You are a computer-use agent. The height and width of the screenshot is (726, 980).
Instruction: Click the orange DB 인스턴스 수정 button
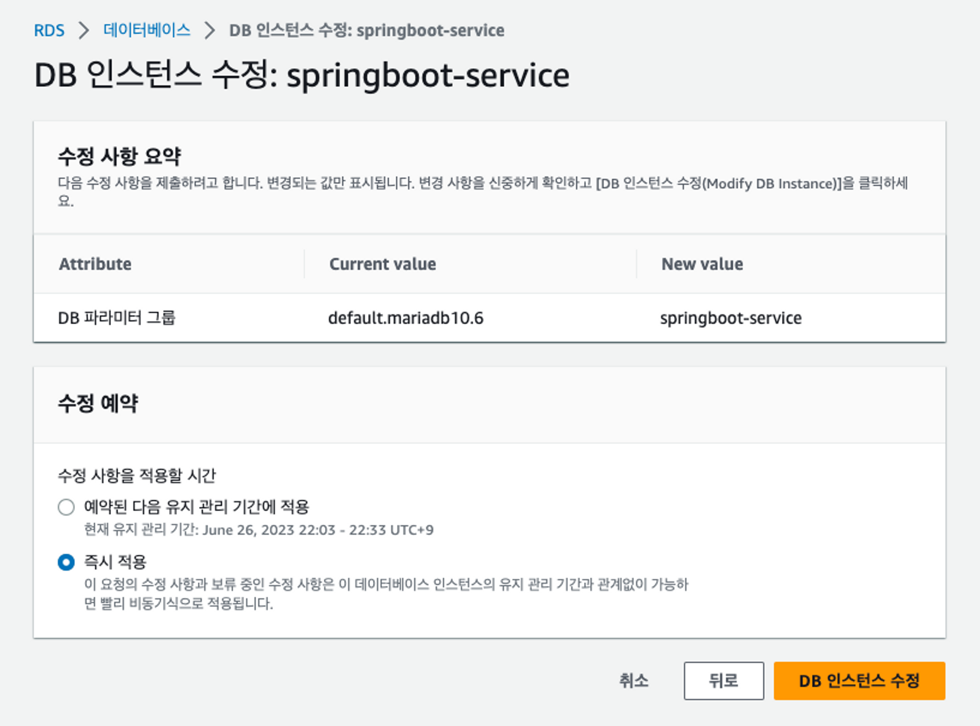pos(859,680)
